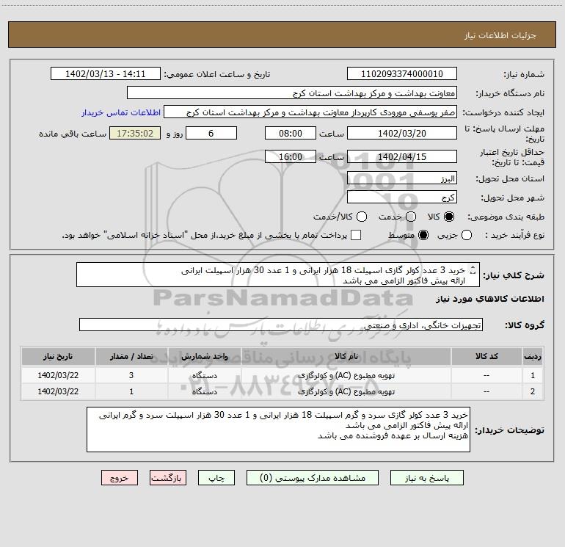
Task: Click the بازگشت back button
Action: (168, 478)
